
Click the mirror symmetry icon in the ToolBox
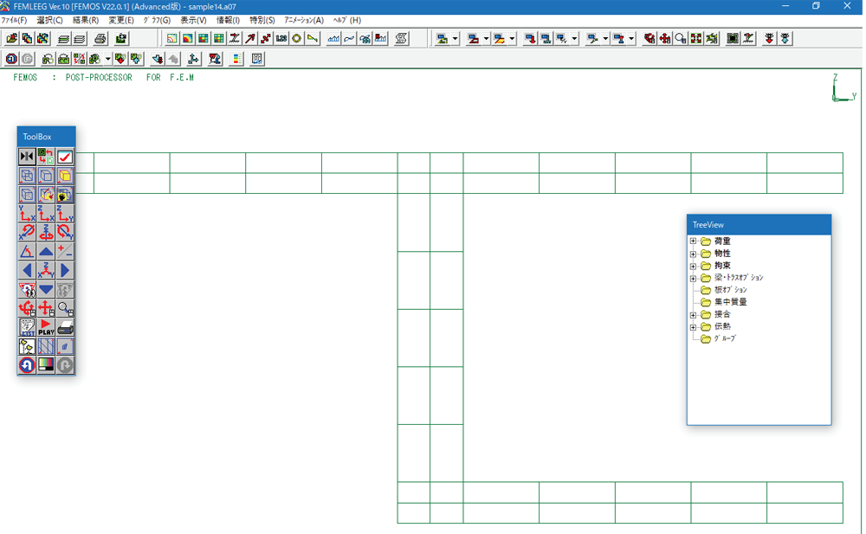pyautogui.click(x=27, y=157)
